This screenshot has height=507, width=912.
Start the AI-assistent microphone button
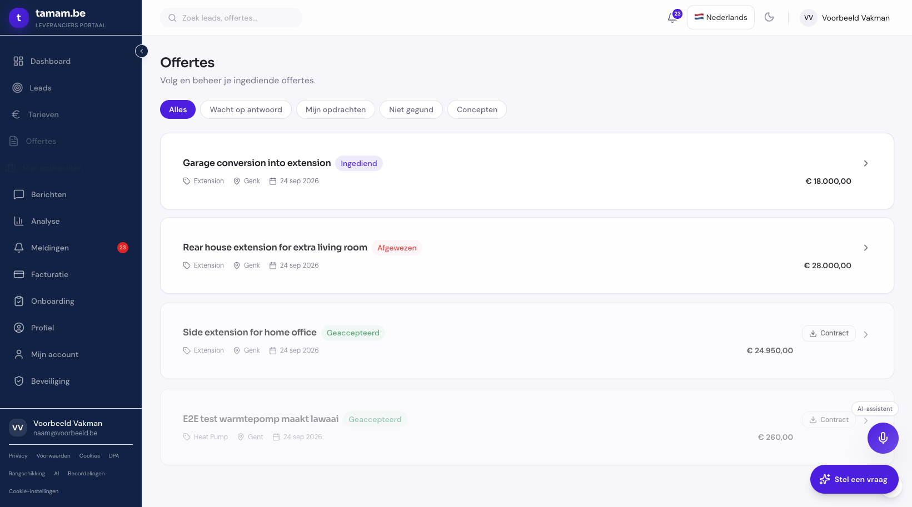tap(883, 438)
